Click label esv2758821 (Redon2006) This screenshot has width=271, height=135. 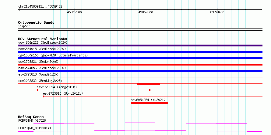pyautogui.click(x=38, y=62)
